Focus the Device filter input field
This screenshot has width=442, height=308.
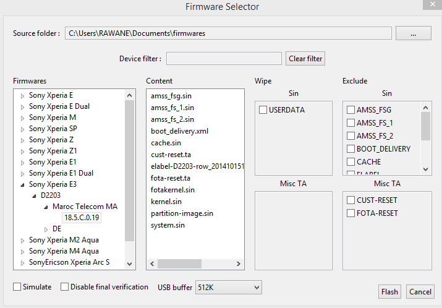pos(224,58)
